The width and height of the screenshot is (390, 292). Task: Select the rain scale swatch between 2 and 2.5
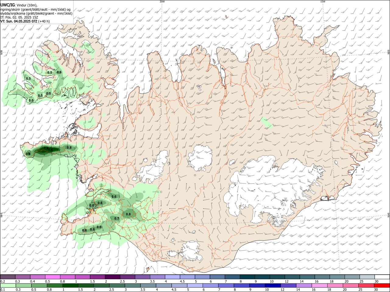[101, 286]
